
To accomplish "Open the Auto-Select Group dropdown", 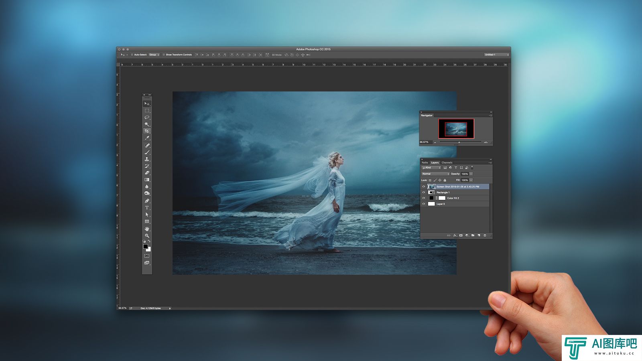I will (x=154, y=55).
